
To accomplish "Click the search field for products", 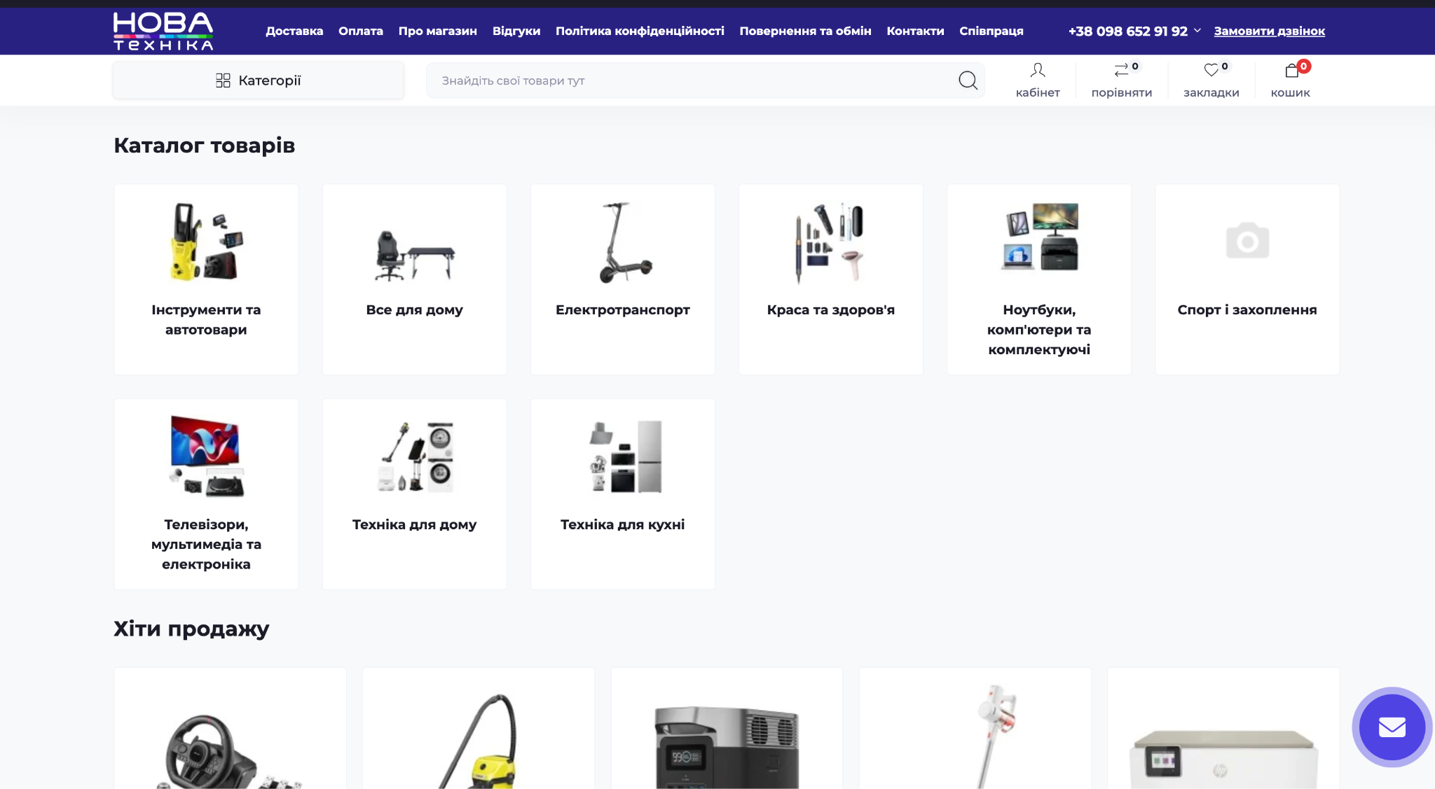I will [x=694, y=81].
